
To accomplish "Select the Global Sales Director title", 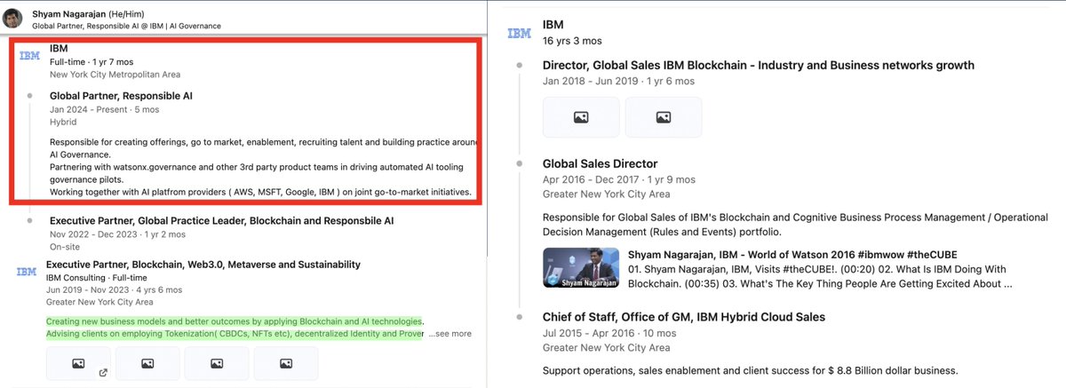I will click(x=601, y=164).
